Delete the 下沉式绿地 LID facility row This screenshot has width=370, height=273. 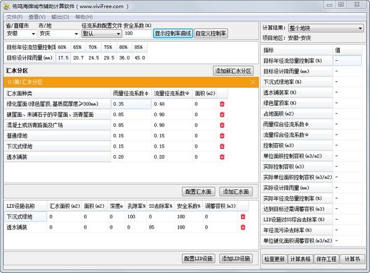pyautogui.click(x=243, y=216)
